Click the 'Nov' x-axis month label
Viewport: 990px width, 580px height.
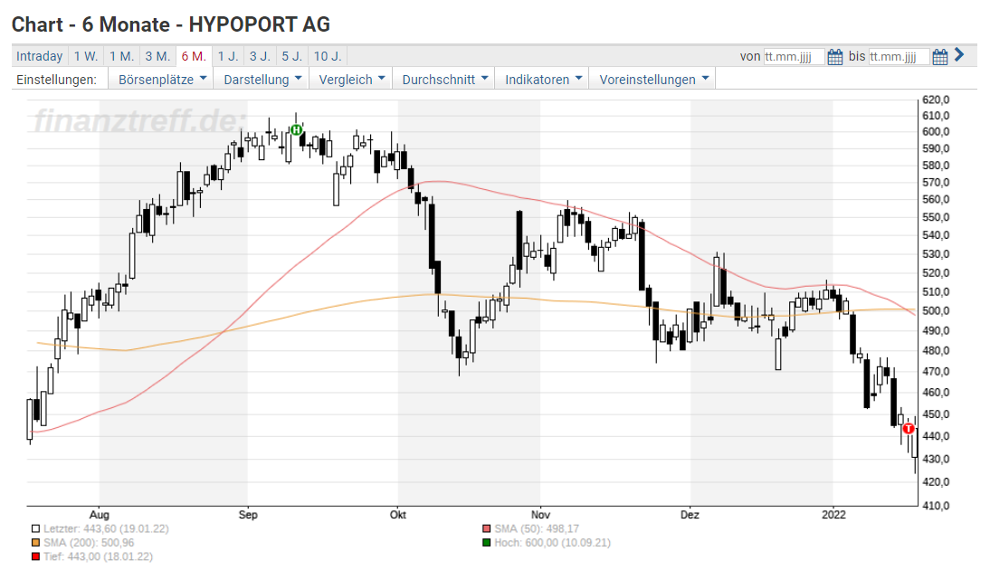[540, 515]
